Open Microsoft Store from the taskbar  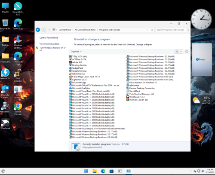tap(111, 171)
